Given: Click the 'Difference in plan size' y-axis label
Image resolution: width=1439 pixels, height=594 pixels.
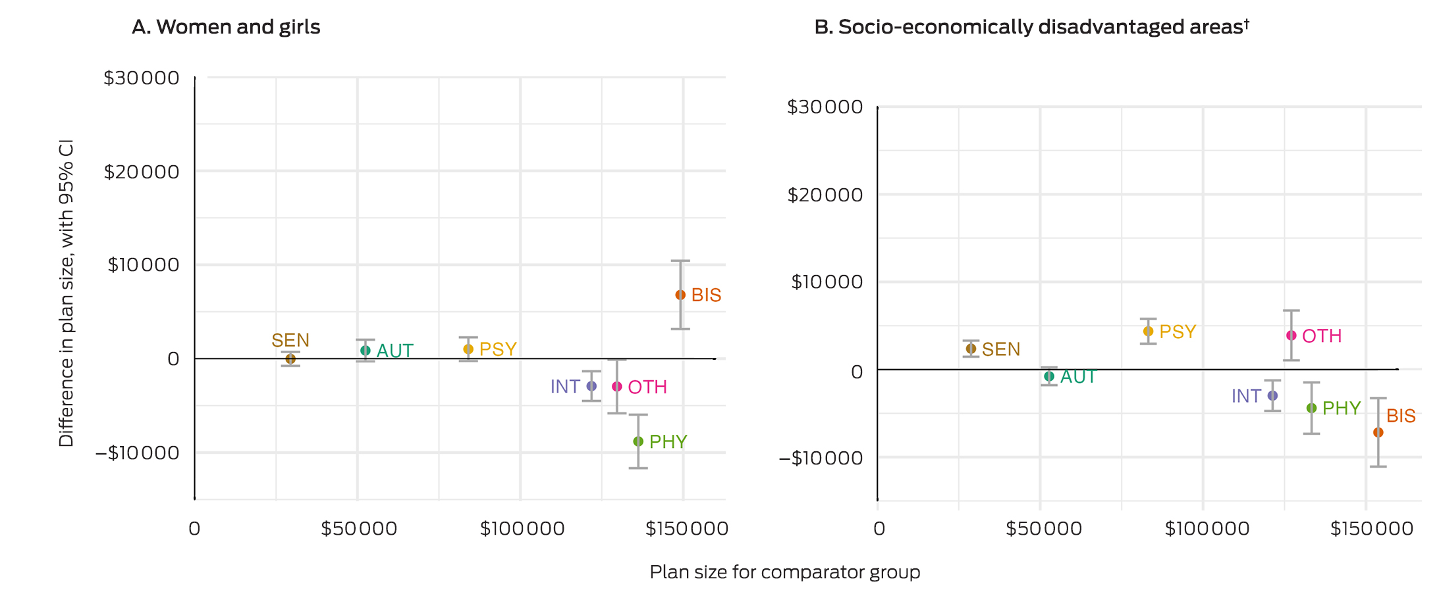Looking at the screenshot, I should click(x=67, y=293).
